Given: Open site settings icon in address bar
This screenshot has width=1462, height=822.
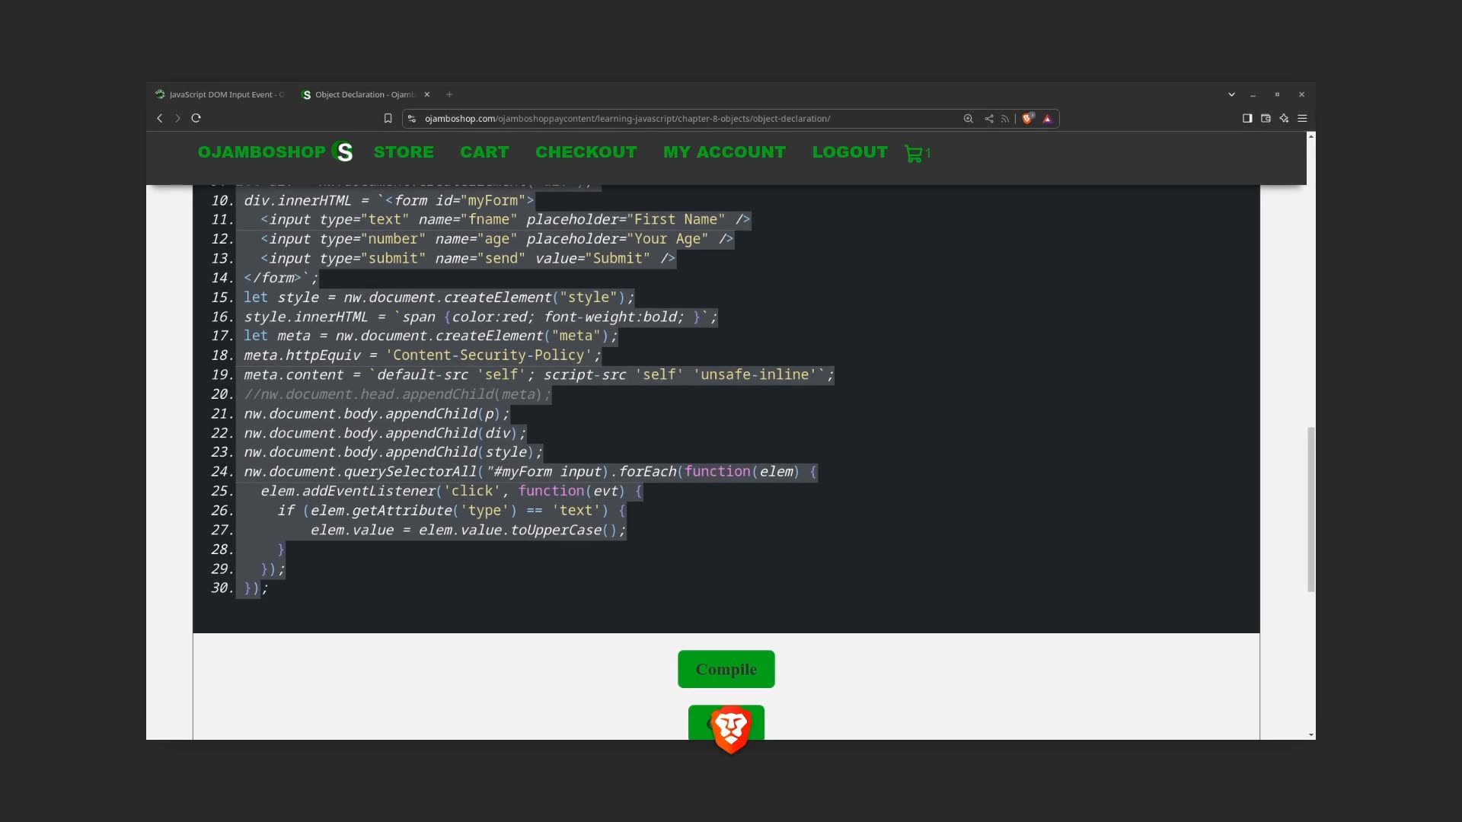Looking at the screenshot, I should [412, 119].
